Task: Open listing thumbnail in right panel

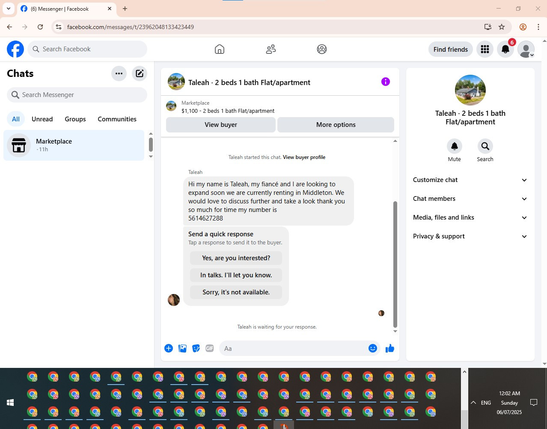Action: coord(470,90)
